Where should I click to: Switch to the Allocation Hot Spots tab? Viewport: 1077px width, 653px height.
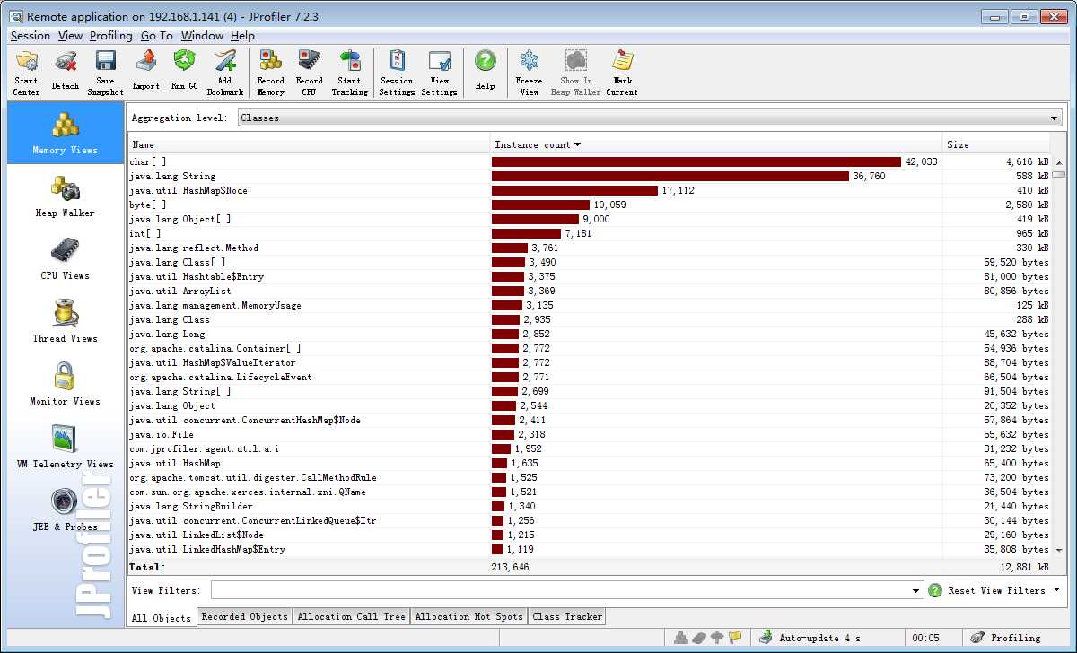tap(468, 616)
